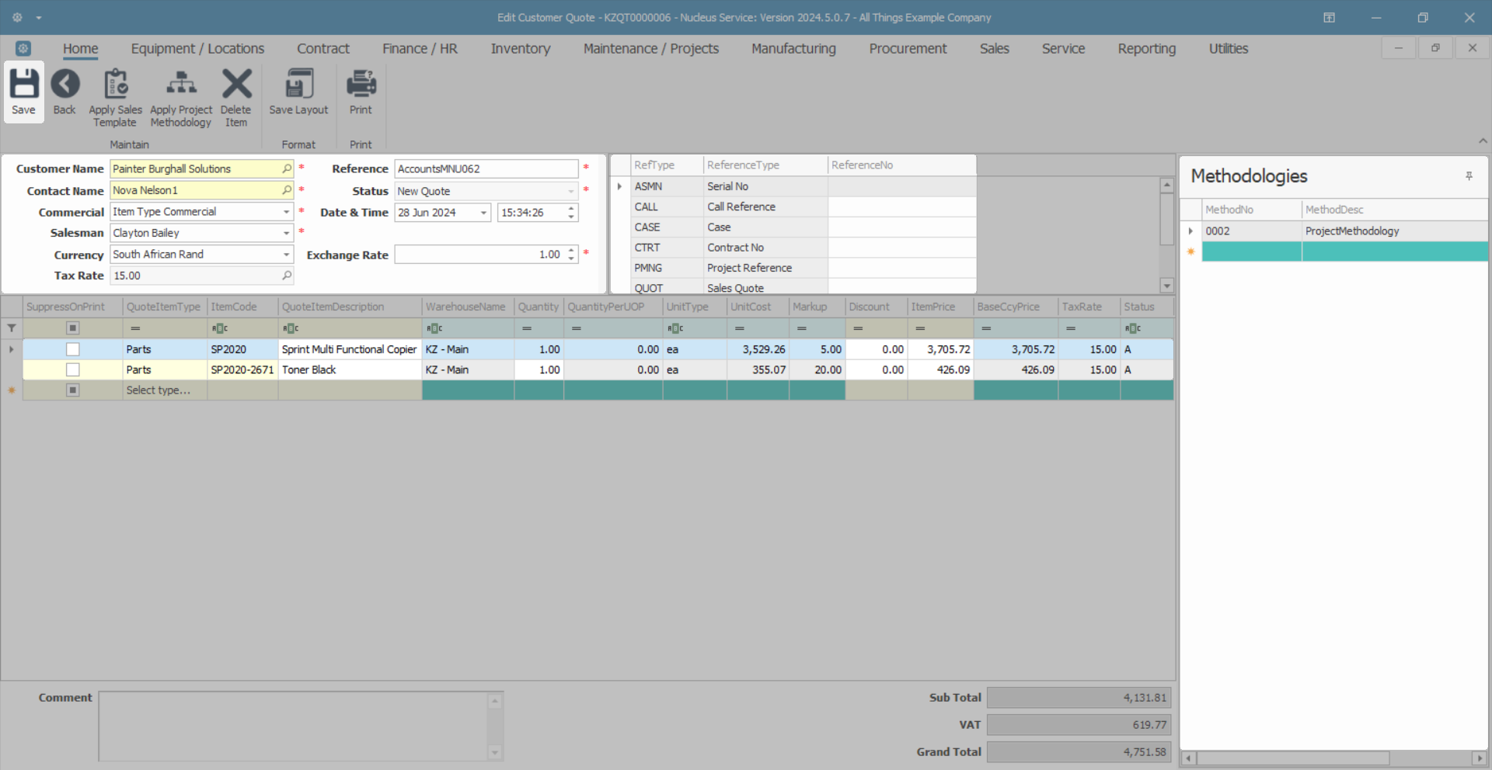Set QuoteItemDescription filter condition

click(291, 328)
